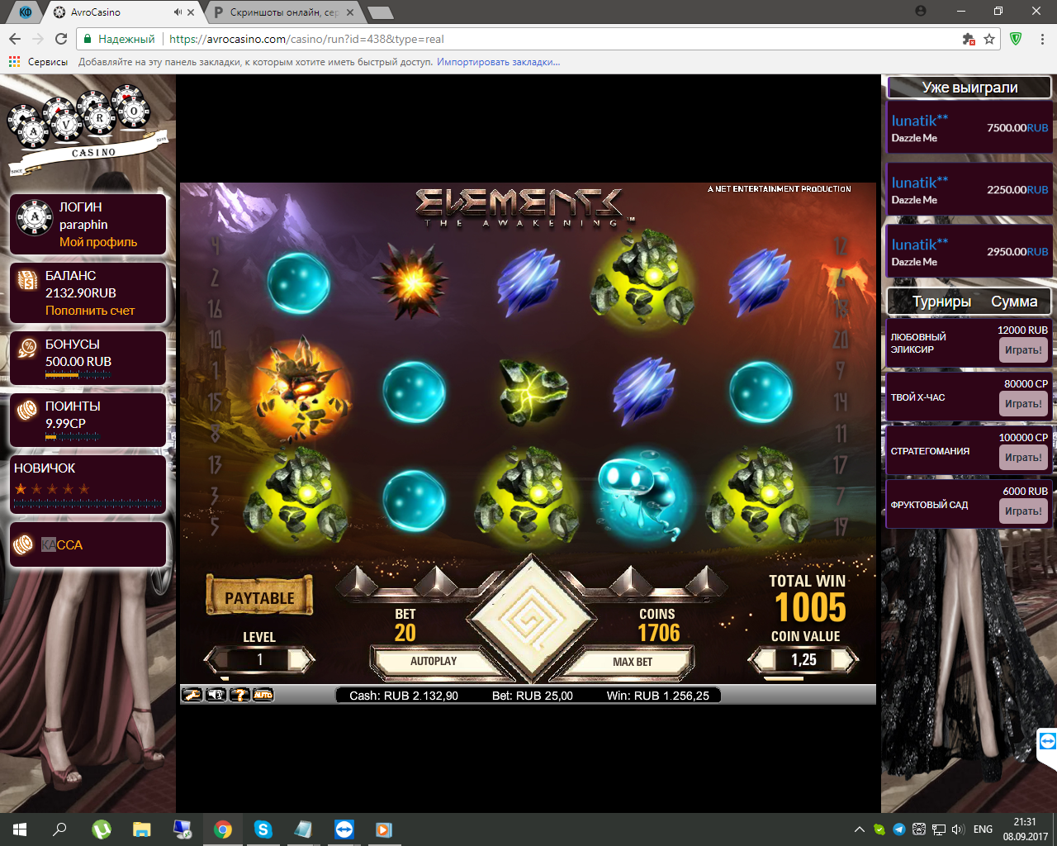Click the lunatik 2250.00 RUB winner entry
Viewport: 1057px width, 846px height.
[969, 189]
